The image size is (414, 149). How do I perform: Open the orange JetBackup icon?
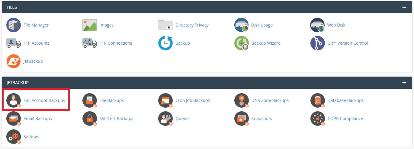tap(14, 61)
